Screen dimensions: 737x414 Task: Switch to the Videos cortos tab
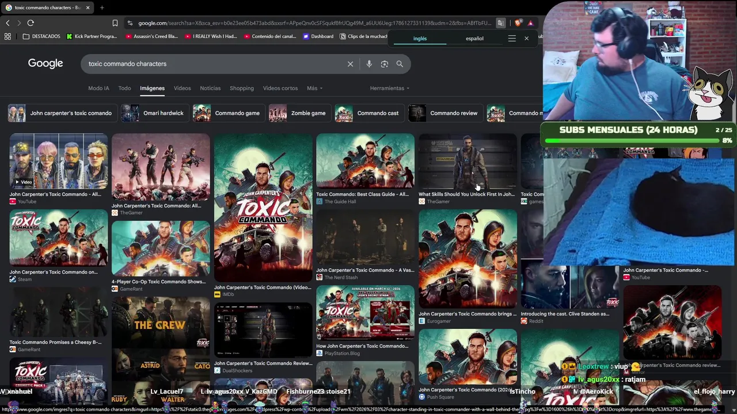click(280, 88)
